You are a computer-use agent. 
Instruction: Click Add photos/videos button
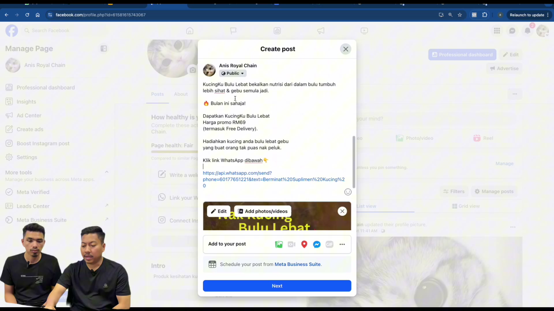[x=263, y=211]
